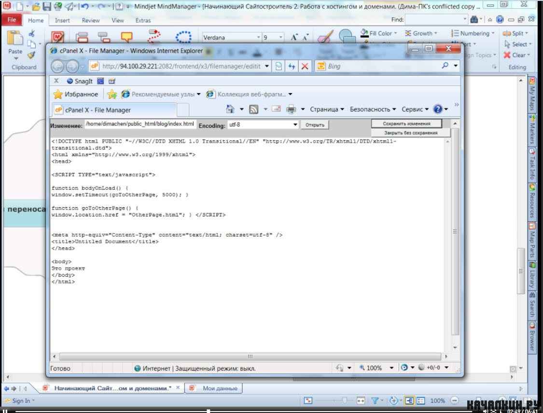The image size is (543, 413).
Task: Click the Internet Explorer Back arrow button
Action: point(58,66)
